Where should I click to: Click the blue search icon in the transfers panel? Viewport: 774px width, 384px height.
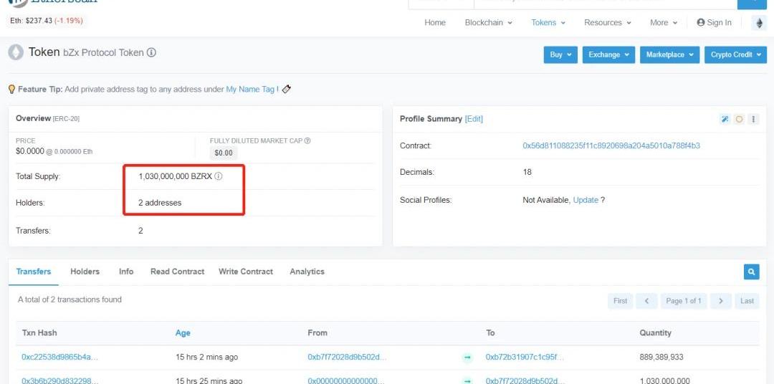tap(751, 272)
